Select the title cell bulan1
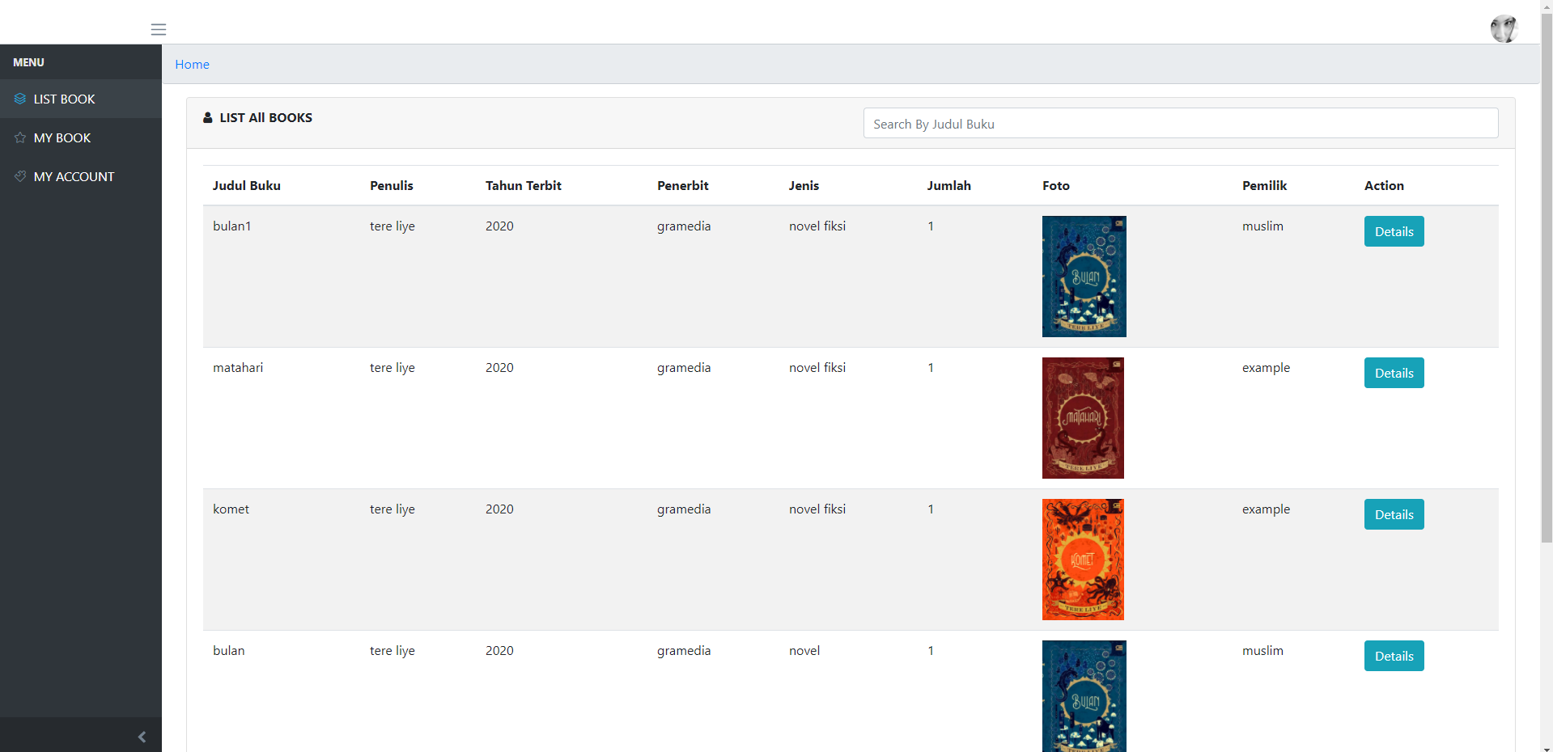This screenshot has width=1553, height=752. 232,226
